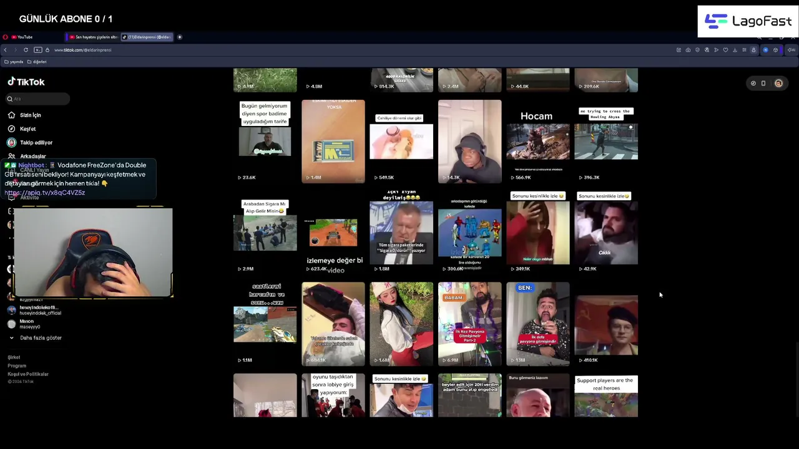Image resolution: width=799 pixels, height=449 pixels.
Task: Click the browser edit-page pencil icon
Action: 679,50
